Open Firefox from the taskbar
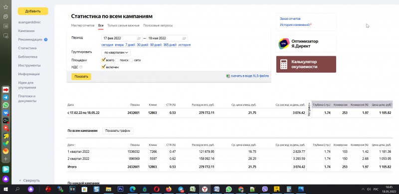 pyautogui.click(x=169, y=189)
